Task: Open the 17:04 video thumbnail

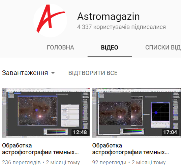Action: click(x=136, y=113)
